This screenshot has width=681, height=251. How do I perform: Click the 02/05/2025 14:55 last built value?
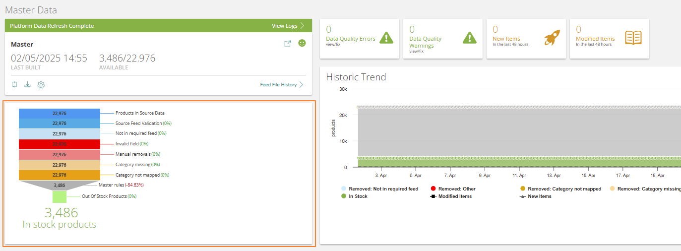(x=49, y=58)
